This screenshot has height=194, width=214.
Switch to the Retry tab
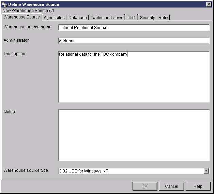pyautogui.click(x=163, y=18)
